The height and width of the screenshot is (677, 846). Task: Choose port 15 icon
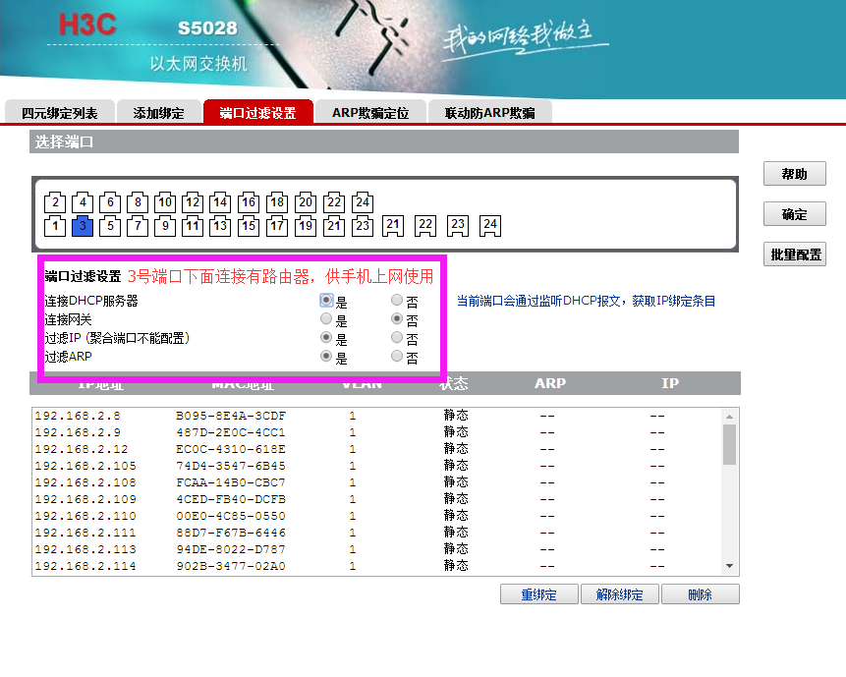point(249,226)
